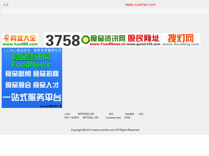The height and width of the screenshot is (156, 209).
Task: Click the hao888.com banner image
Action: coord(20,40)
